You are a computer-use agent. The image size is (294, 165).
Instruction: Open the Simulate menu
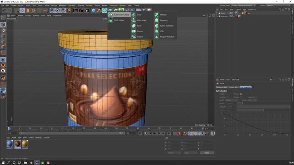(89, 5)
